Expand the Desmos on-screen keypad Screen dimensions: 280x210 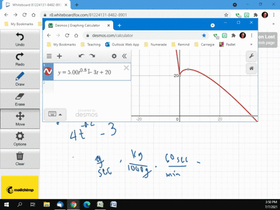tap(55, 114)
